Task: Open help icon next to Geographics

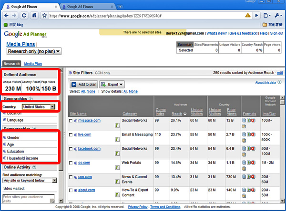Action: coord(31,98)
